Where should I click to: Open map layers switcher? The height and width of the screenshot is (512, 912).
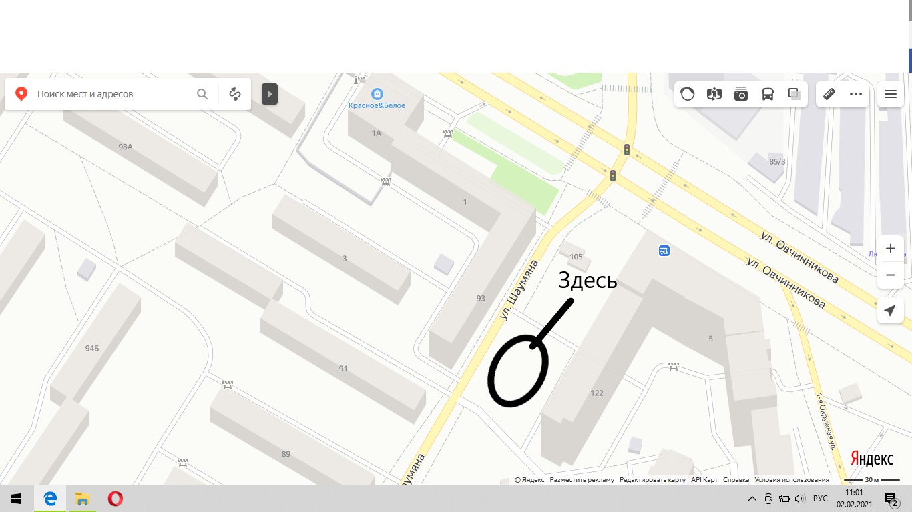pos(794,94)
